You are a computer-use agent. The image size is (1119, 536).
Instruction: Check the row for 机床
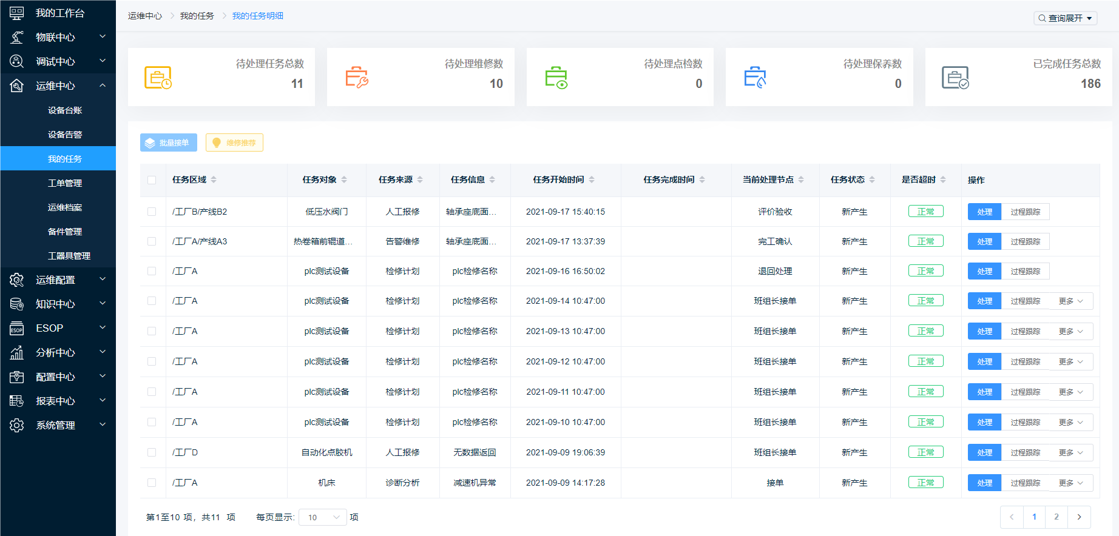[x=152, y=483]
